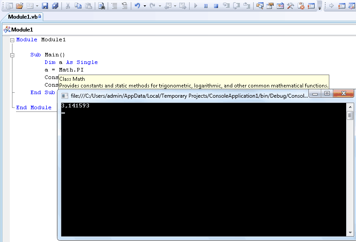Viewport: 356px width, 242px height.
Task: Click the Navigate Backward icon
Action: point(168,6)
